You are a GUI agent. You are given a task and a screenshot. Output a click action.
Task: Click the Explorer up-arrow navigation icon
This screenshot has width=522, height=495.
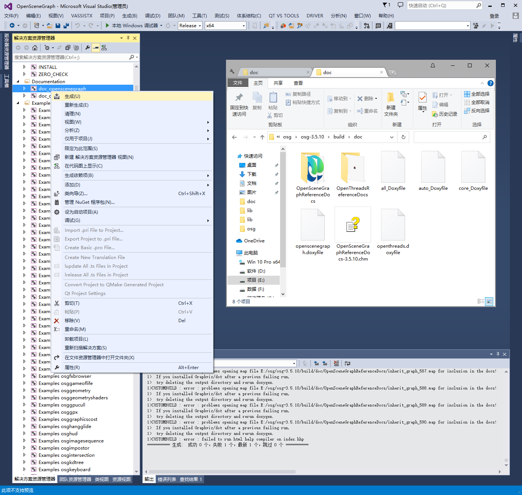coord(262,137)
